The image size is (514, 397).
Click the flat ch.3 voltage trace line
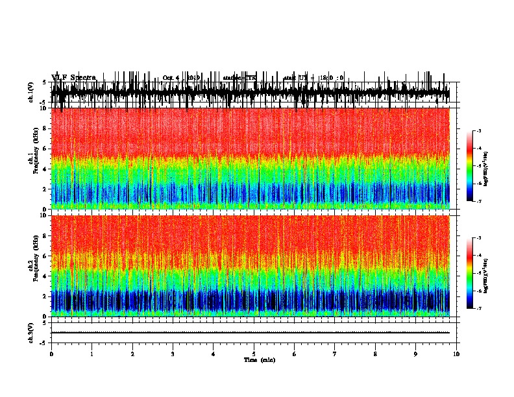coord(251,333)
